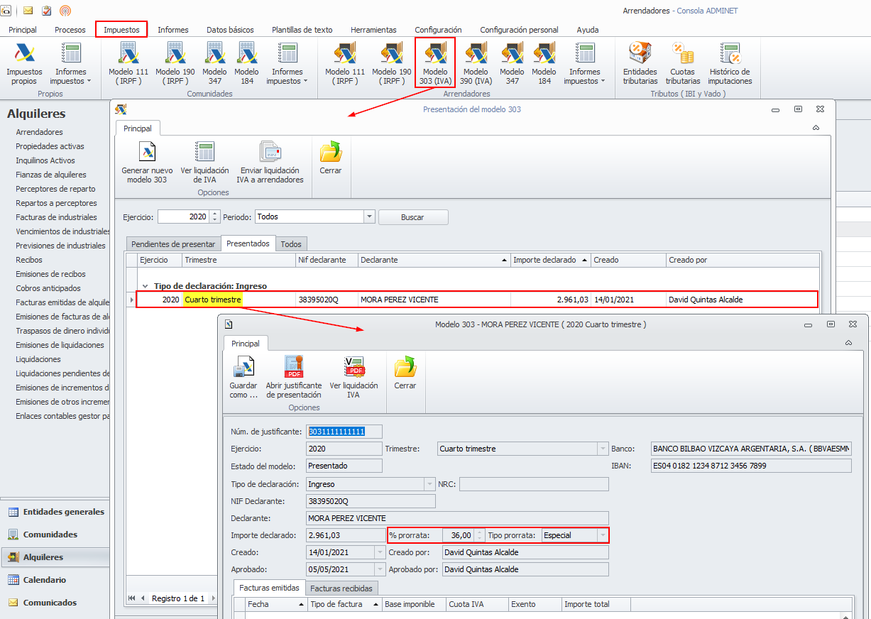Click the broadcast icon in title bar

pos(65,11)
